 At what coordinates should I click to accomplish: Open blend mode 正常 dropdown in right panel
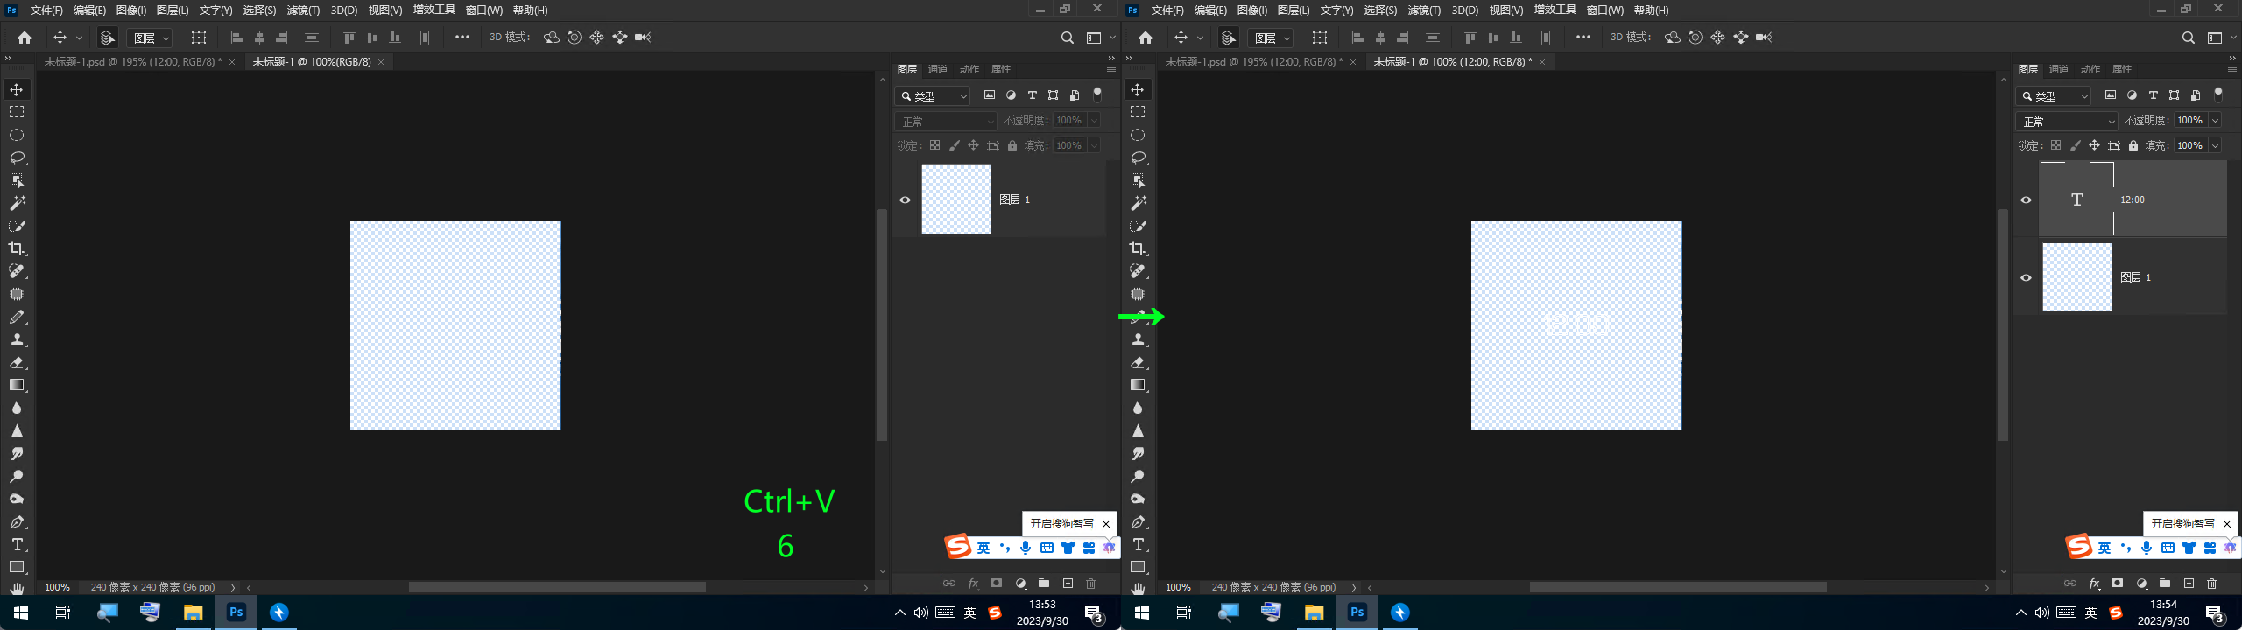point(2066,121)
